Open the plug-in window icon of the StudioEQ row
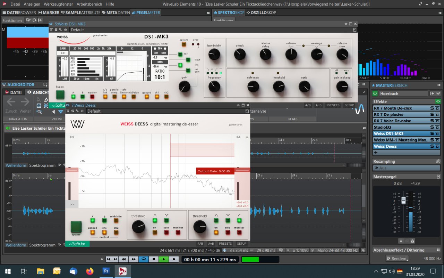The image size is (444, 278). coord(437,127)
